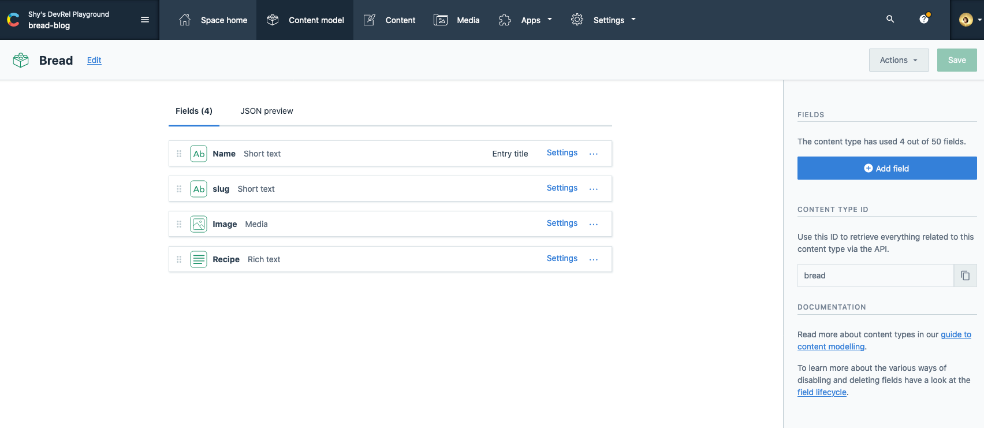
Task: Expand the Settings dropdown arrow
Action: coord(633,19)
